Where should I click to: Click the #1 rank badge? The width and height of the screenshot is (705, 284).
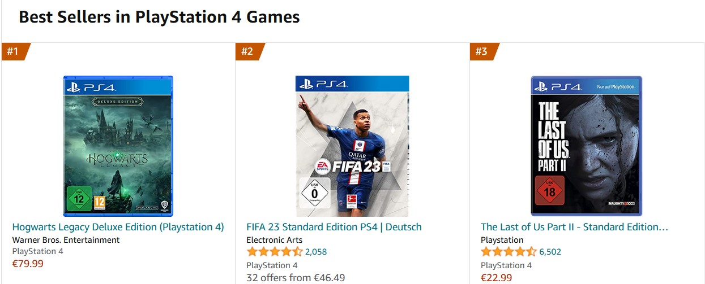(13, 51)
